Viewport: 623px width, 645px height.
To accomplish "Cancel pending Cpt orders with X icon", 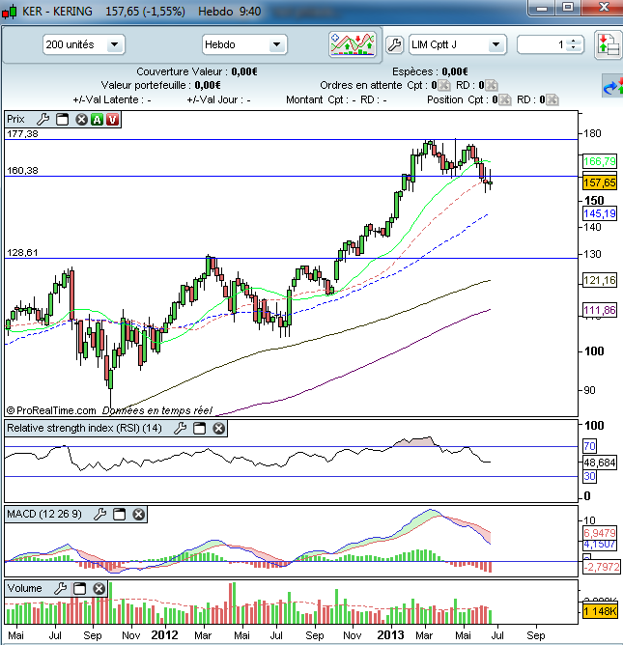I will tap(444, 86).
